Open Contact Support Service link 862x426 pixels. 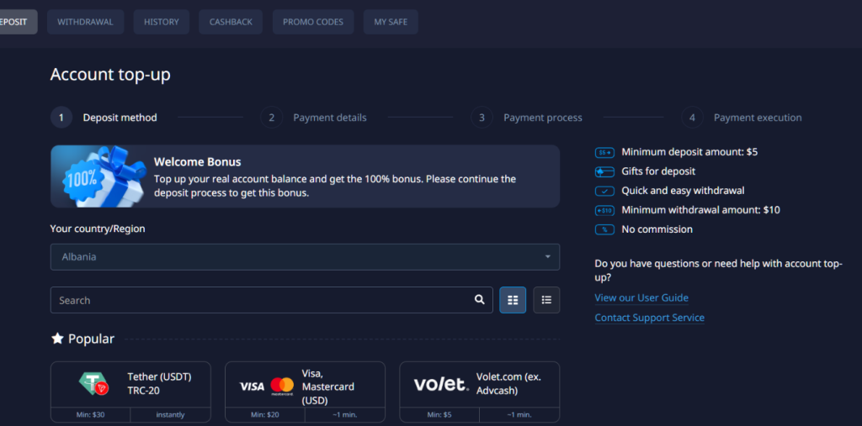pos(649,318)
